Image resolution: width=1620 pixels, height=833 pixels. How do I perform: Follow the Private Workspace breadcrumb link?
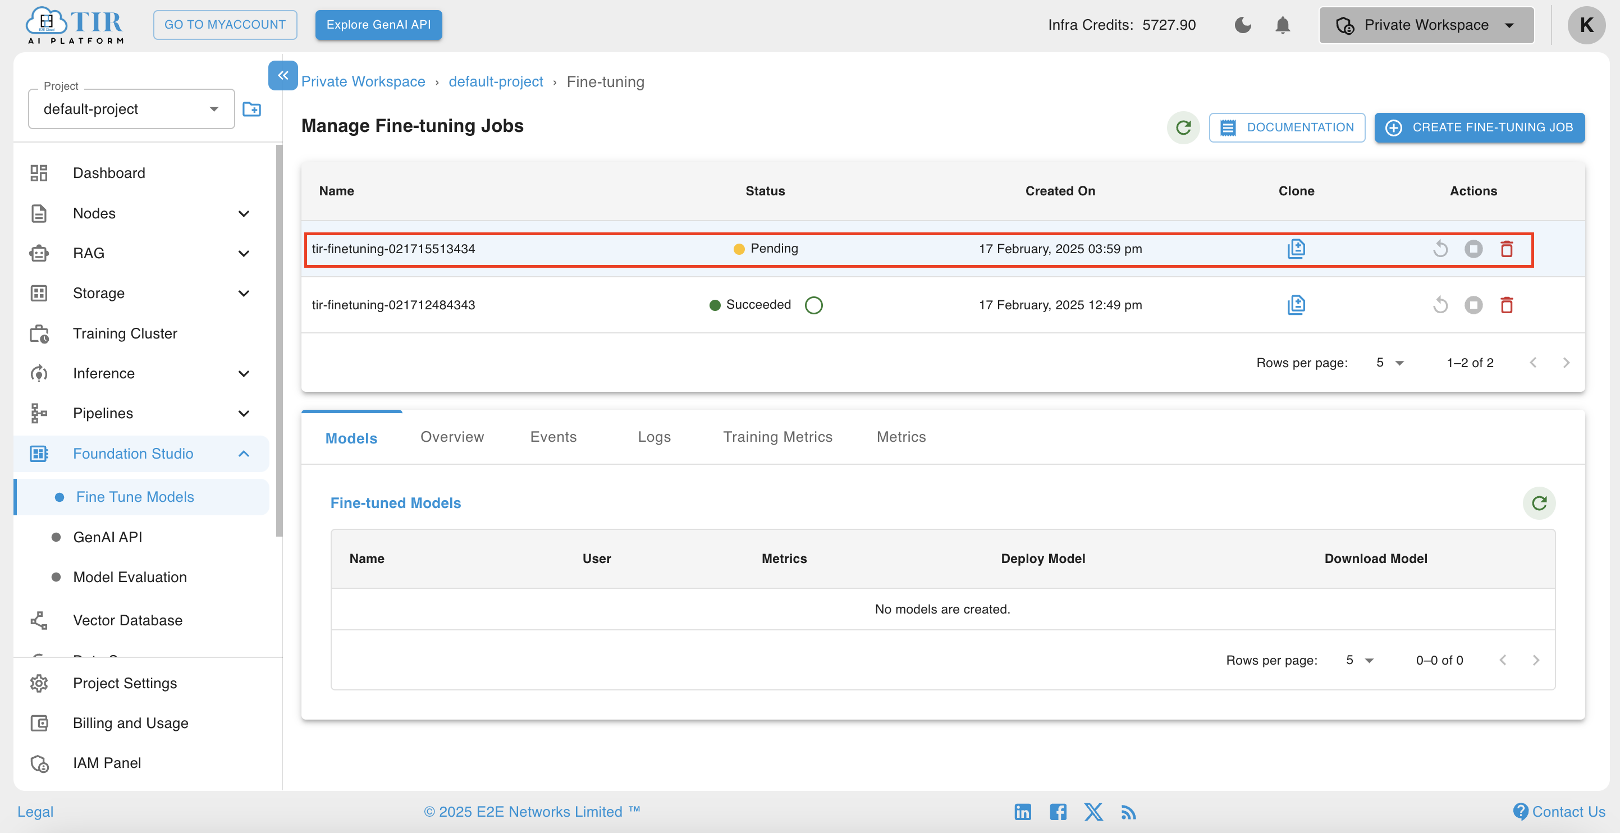[x=363, y=82]
